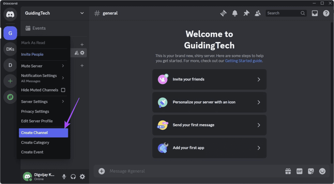The image size is (334, 184).
Task: Expand Server Settings submenu arrow
Action: [x=63, y=102]
